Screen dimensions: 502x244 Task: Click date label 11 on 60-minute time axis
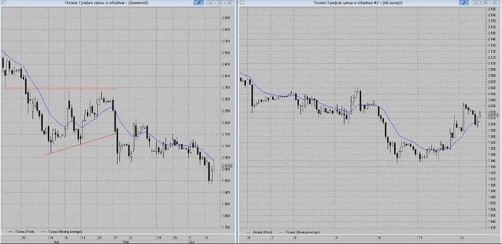click(x=420, y=238)
